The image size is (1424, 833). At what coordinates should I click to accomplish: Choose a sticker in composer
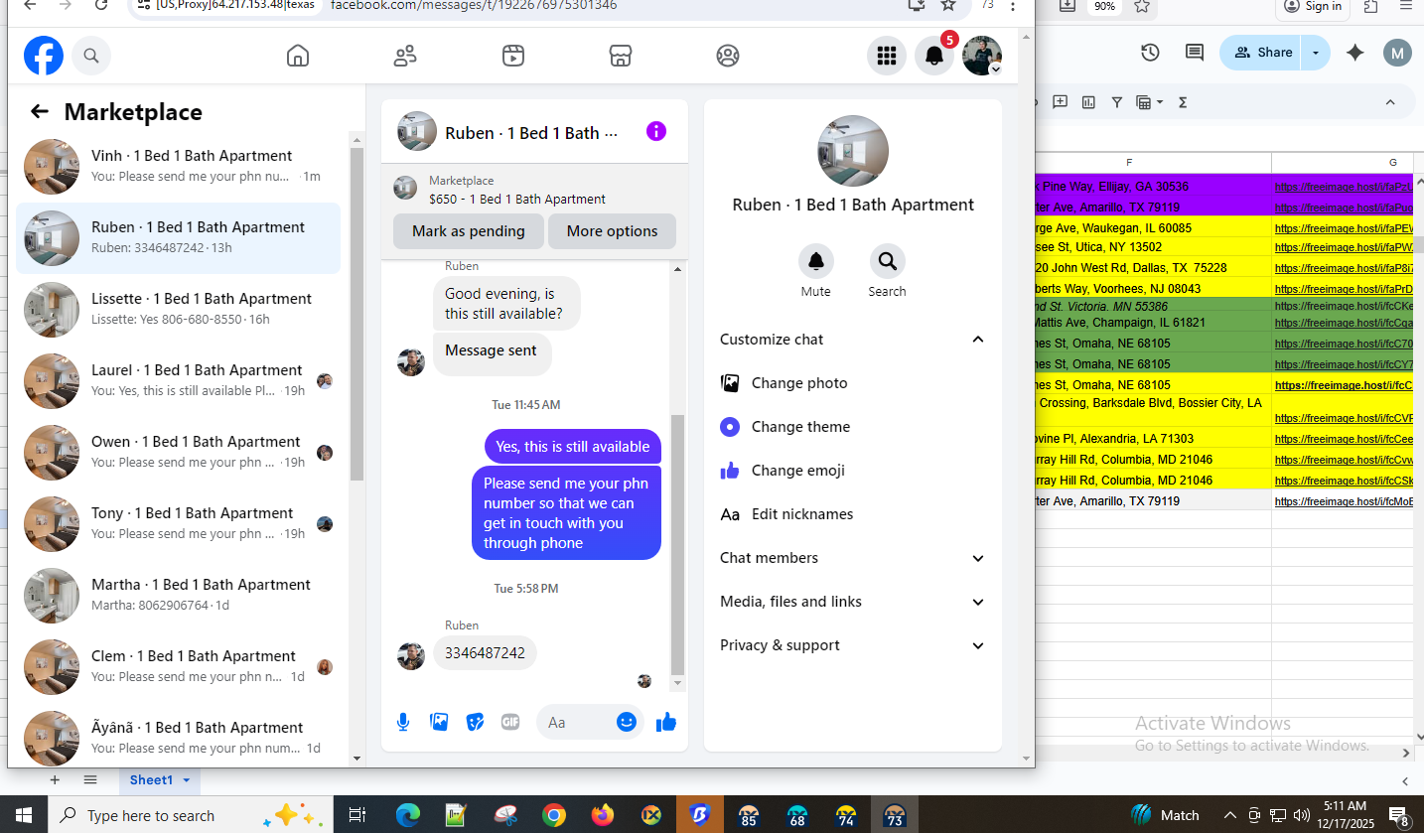pyautogui.click(x=475, y=722)
